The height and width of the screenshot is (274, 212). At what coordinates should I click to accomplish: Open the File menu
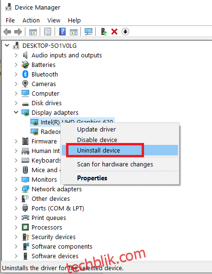[10, 21]
